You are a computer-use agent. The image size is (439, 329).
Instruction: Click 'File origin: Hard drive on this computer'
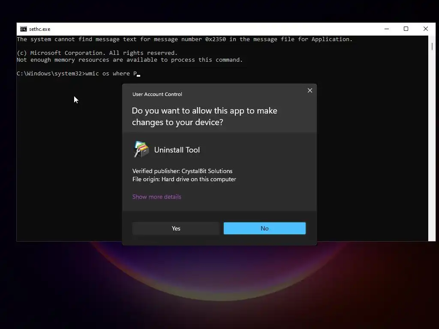(x=184, y=179)
